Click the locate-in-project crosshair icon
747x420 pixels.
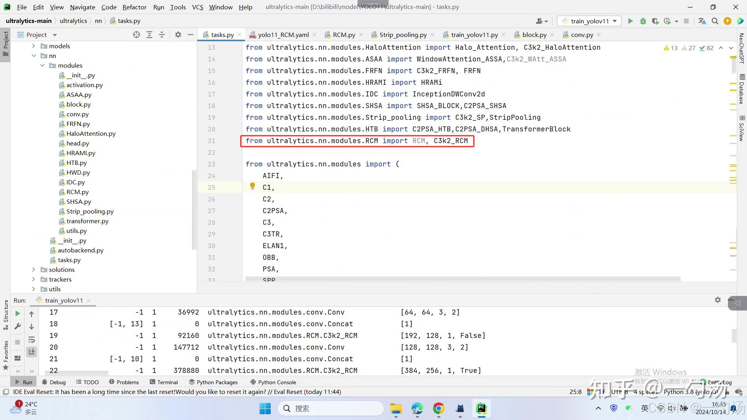click(136, 35)
